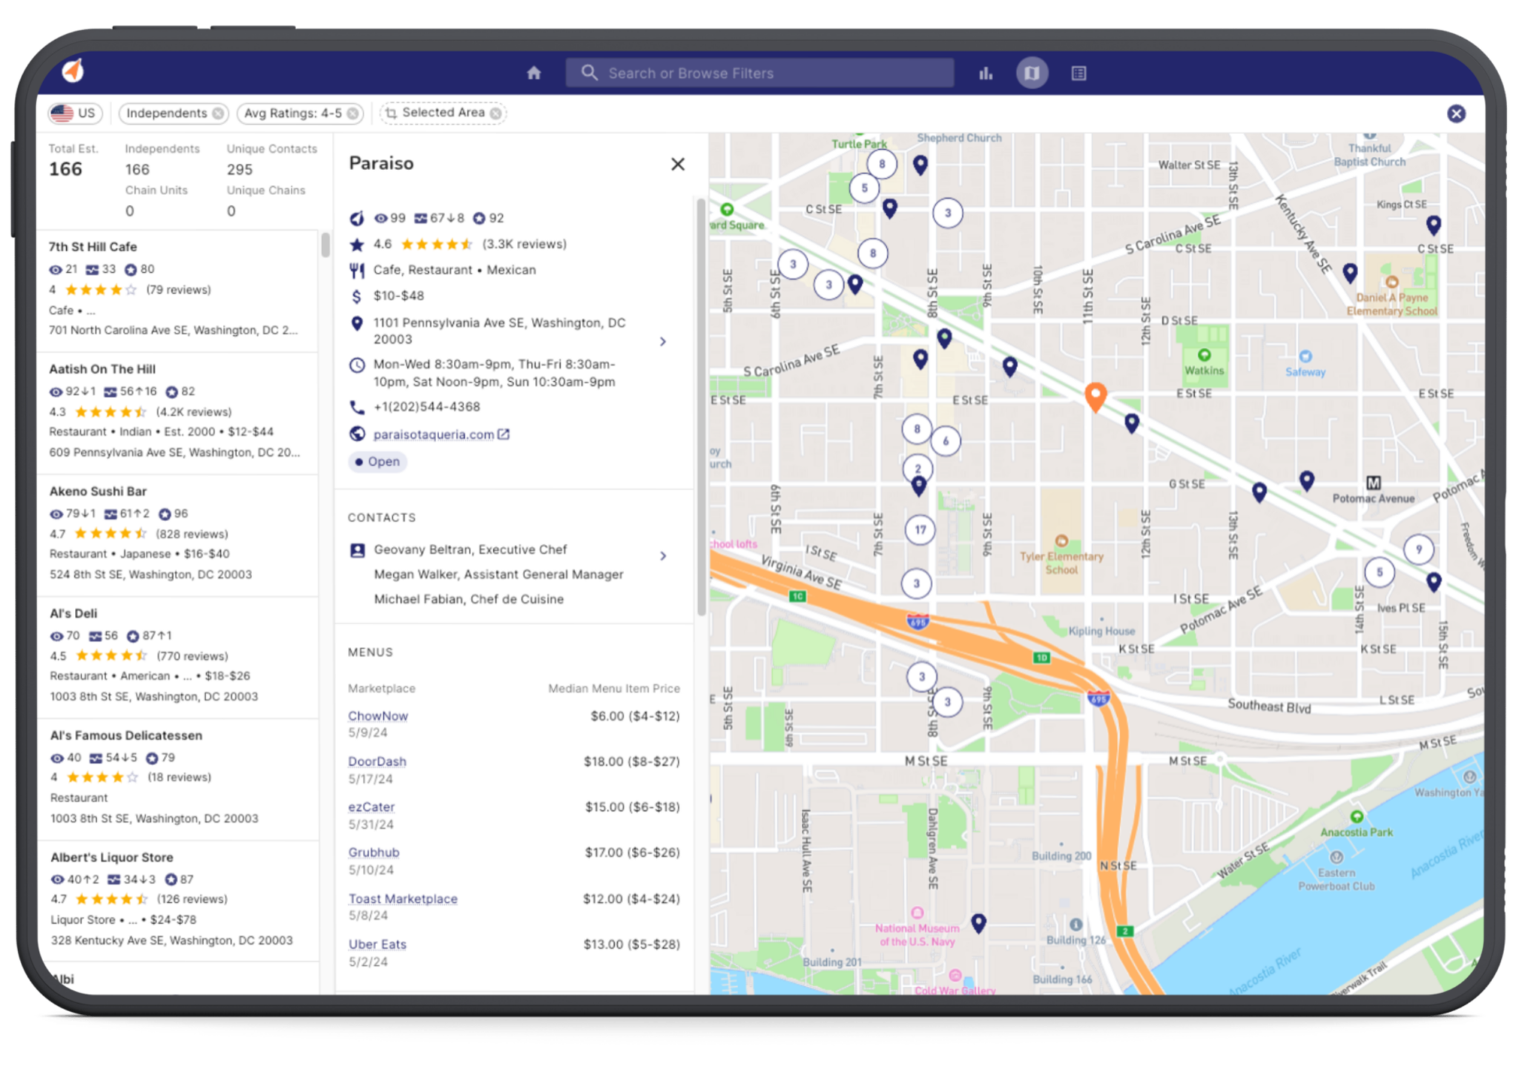This screenshot has height=1072, width=1519.
Task: Expand the address details chevron for Paraiso
Action: (662, 341)
